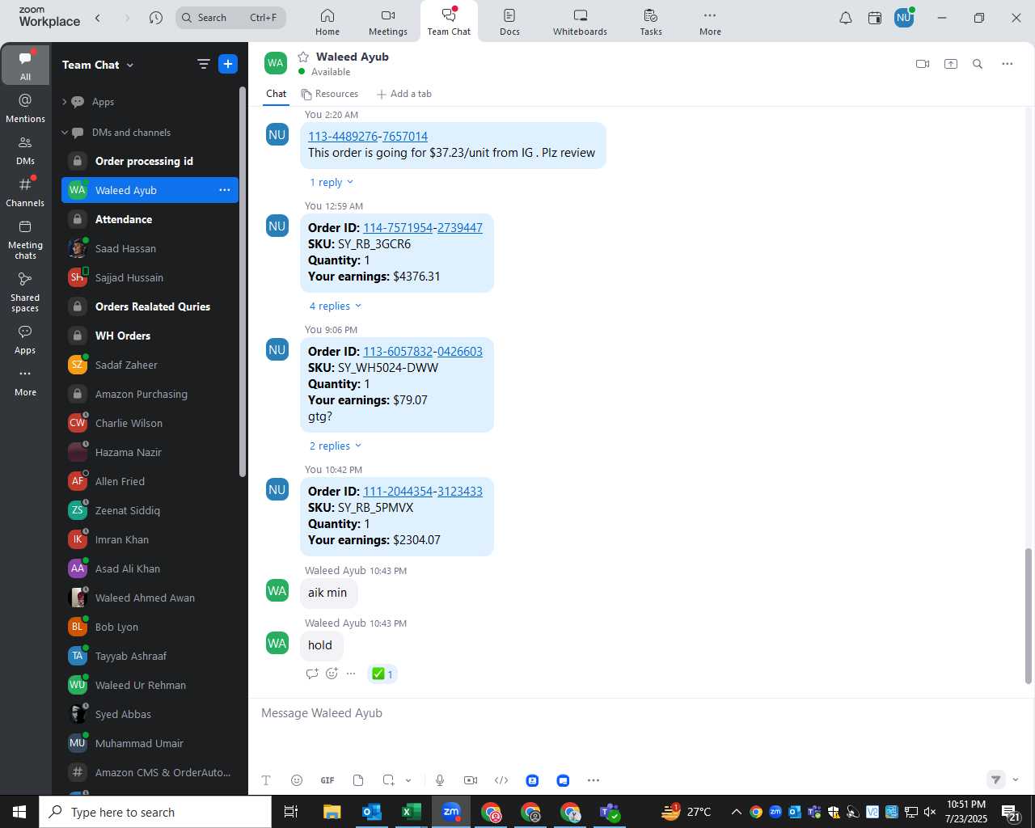1035x828 pixels.
Task: Insert a code snippet in composer
Action: 501,780
